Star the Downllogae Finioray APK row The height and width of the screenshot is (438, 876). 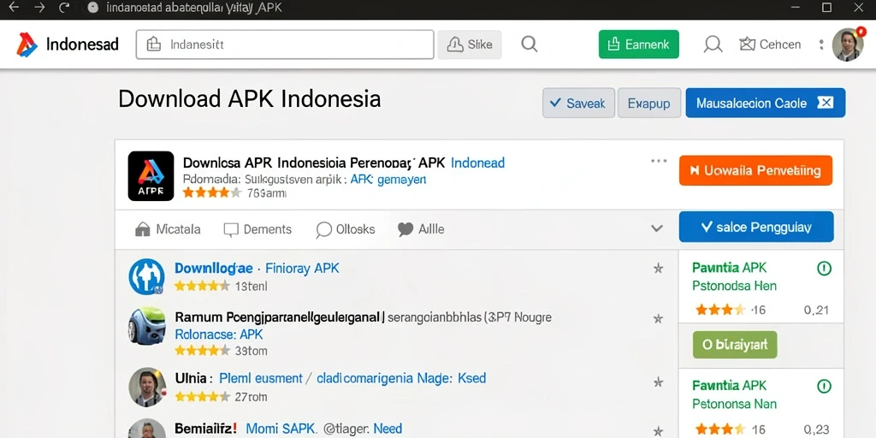[x=658, y=269]
